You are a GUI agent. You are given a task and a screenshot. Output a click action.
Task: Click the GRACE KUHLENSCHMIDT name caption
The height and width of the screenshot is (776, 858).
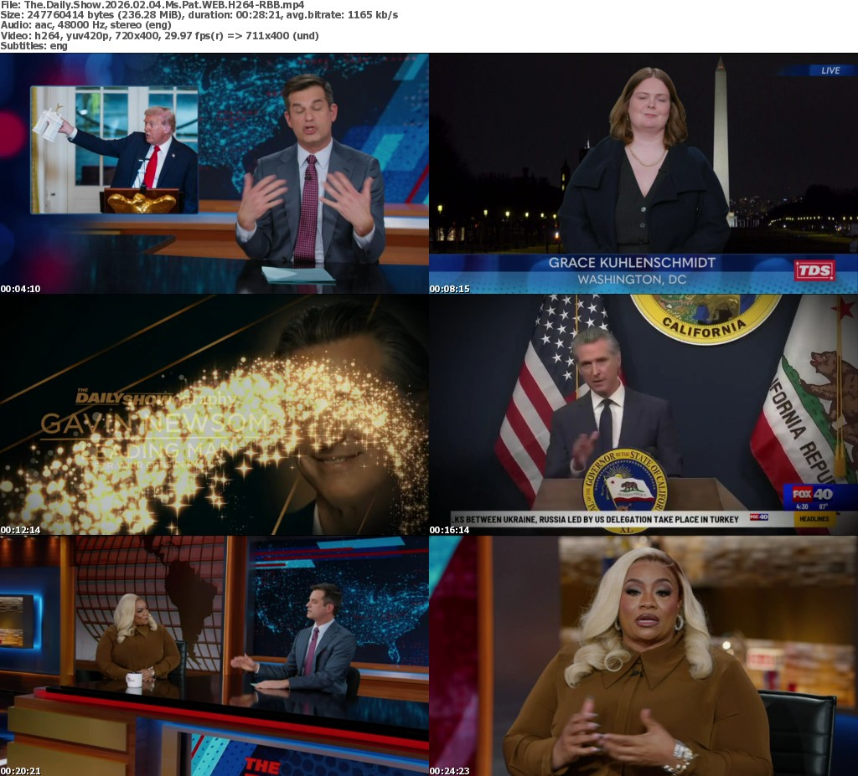(x=632, y=263)
